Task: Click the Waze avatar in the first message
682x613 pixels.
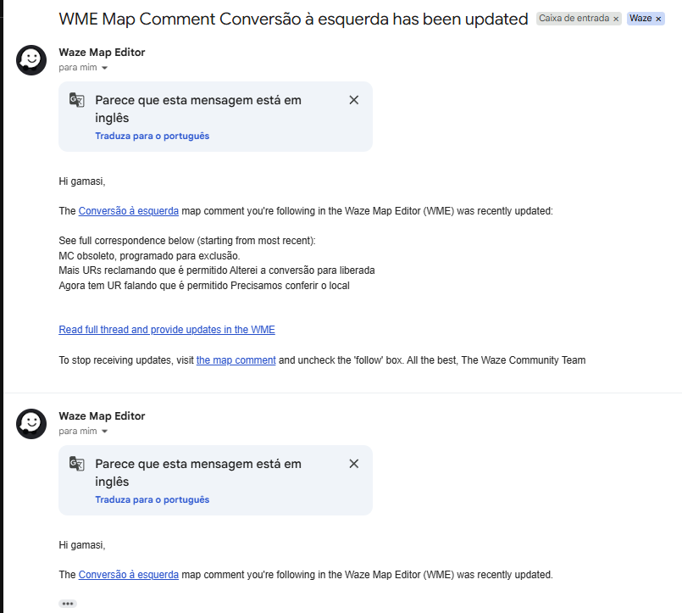Action: 31,60
